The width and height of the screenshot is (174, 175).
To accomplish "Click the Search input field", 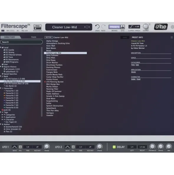I will coord(22,42).
